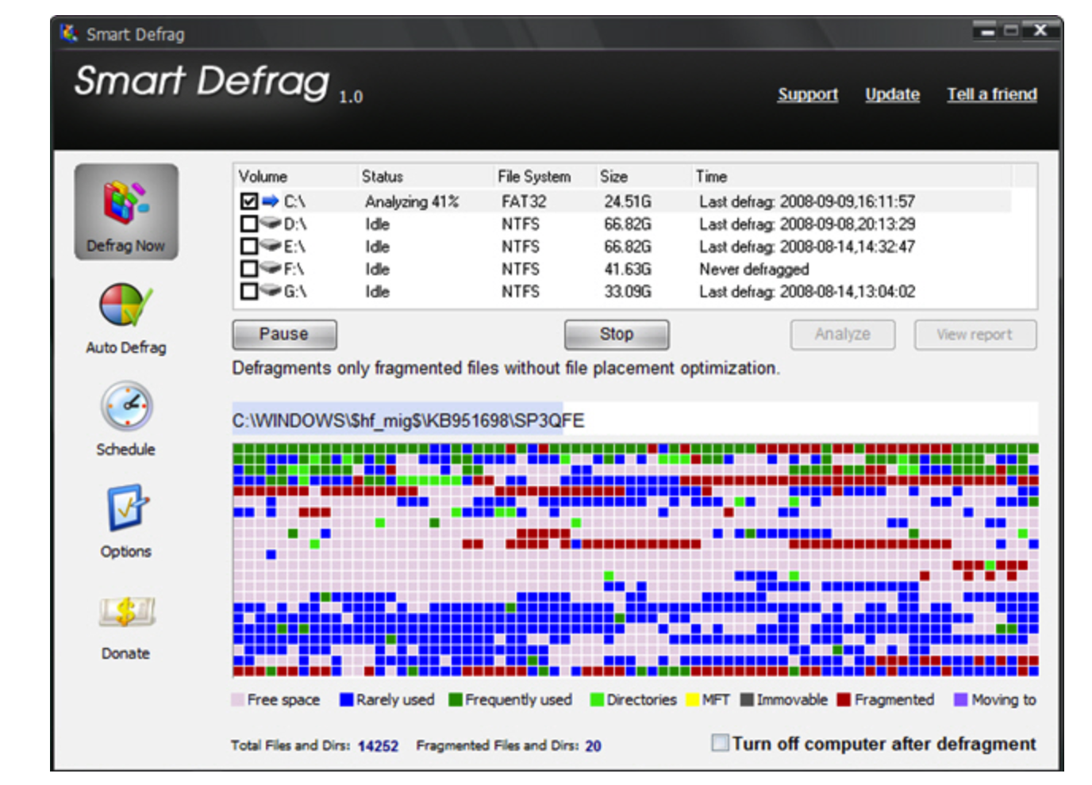Open the Auto Defrag pie-chart icon
Viewport: 1092px width, 785px height.
[125, 305]
